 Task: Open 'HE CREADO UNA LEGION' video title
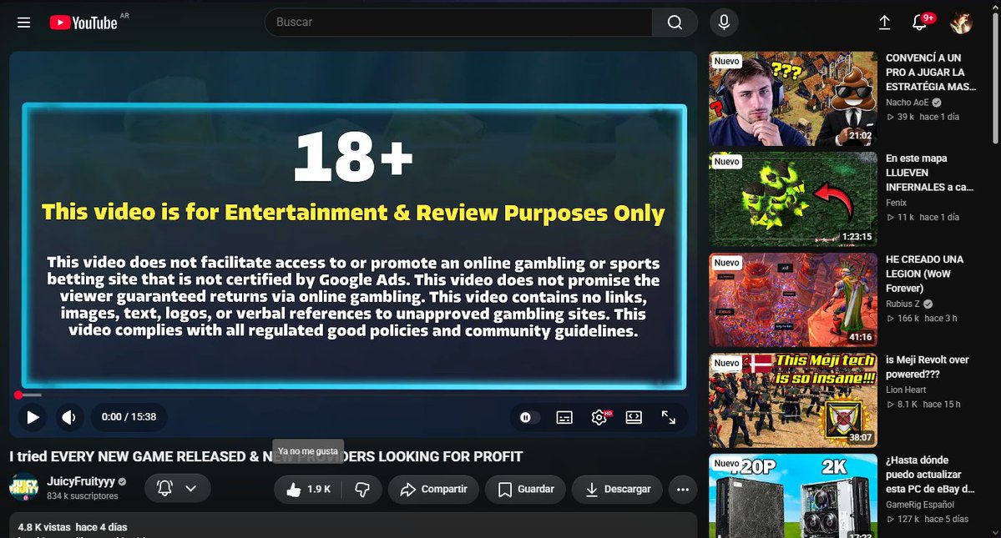tap(924, 274)
